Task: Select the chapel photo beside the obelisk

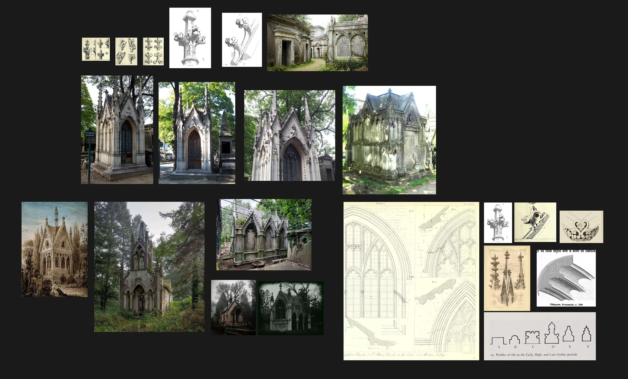Action: (197, 133)
